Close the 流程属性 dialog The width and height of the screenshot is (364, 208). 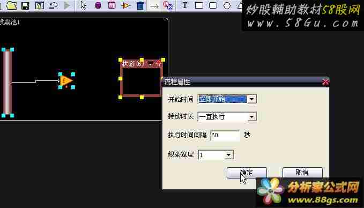(x=325, y=81)
